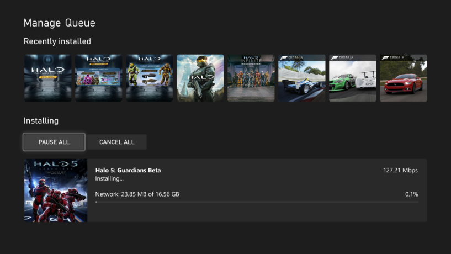Open Forza 5 tile with red Mustang

click(x=404, y=78)
